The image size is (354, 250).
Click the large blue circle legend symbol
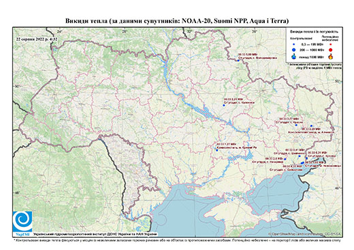tap(293, 50)
